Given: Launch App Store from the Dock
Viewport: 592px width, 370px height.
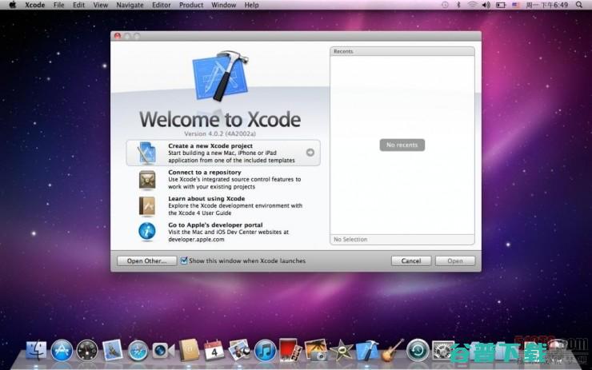Looking at the screenshot, I should click(62, 350).
